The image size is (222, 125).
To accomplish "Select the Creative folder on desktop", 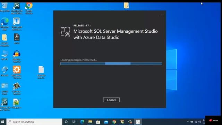I will point(5,40).
